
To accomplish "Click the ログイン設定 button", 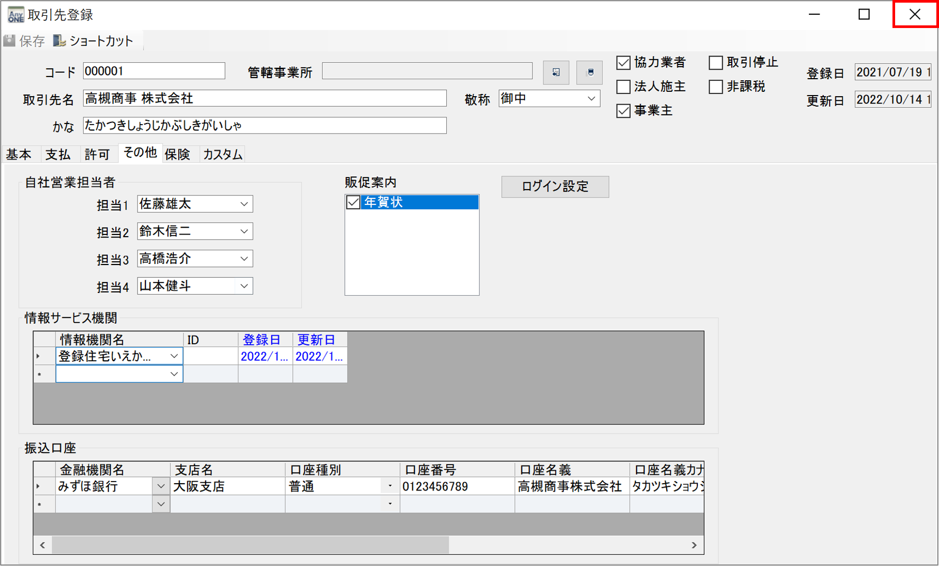I will pyautogui.click(x=555, y=186).
